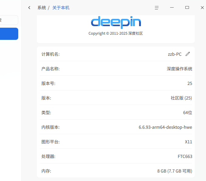Image resolution: width=206 pixels, height=181 pixels.
Task: Click the search field in sidebar
Action: (x=9, y=20)
